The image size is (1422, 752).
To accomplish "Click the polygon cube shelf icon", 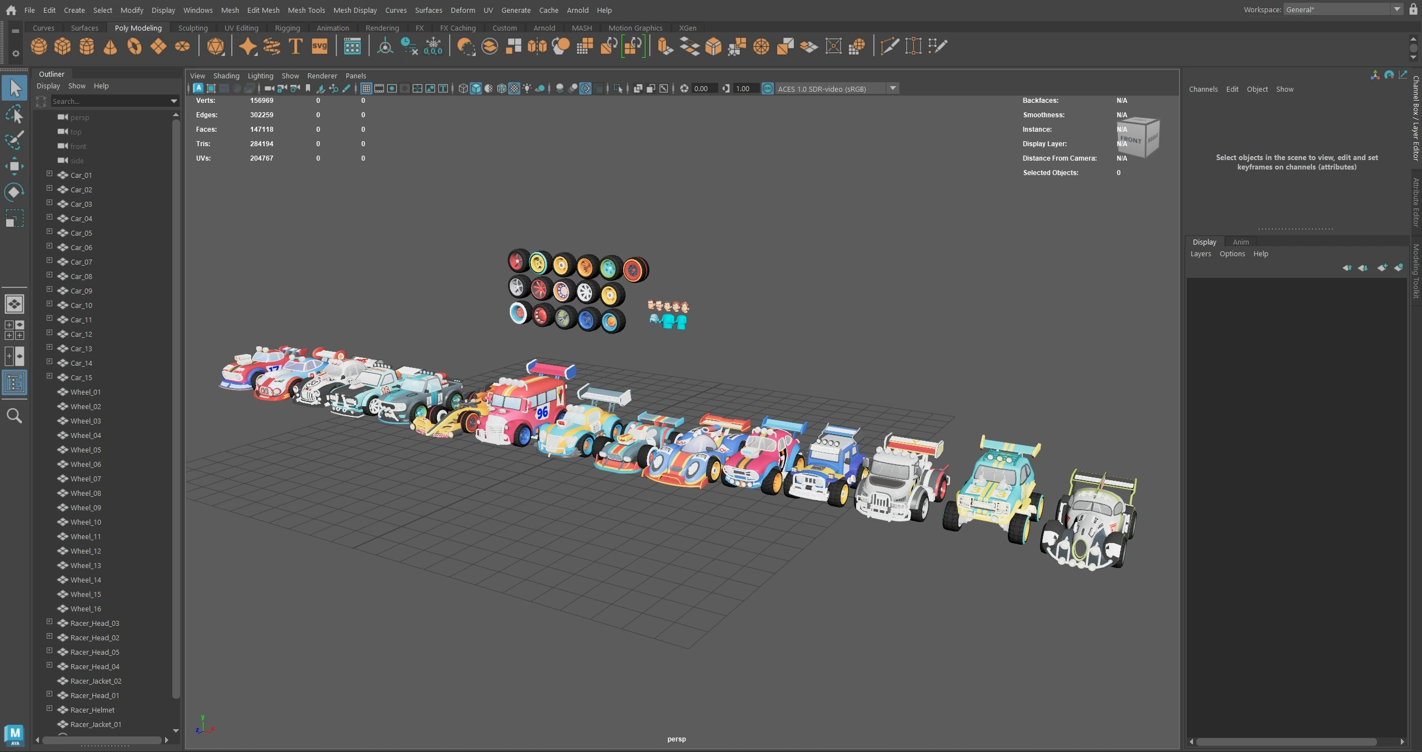I will point(62,47).
